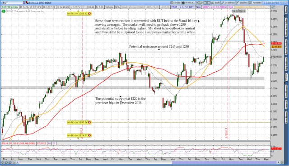Viewport: 289px width, 166px height.
Task: Click the icon right of the scroll-right arrow
Action: click(x=282, y=162)
